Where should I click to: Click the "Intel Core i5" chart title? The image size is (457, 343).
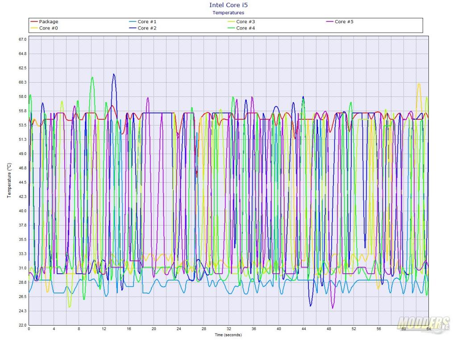click(x=228, y=5)
